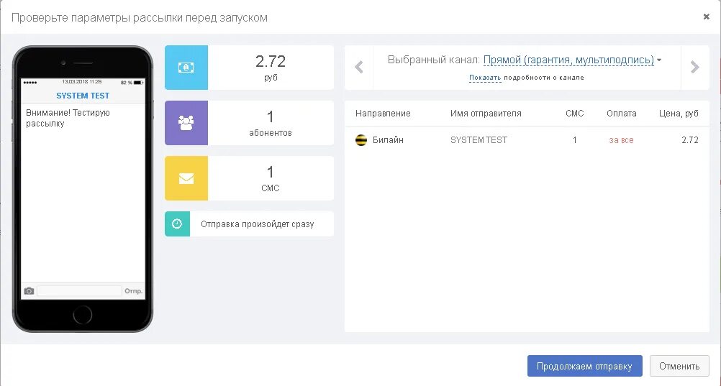Click Продолжаем отправку button
Screen dimensions: 721x386
point(584,366)
